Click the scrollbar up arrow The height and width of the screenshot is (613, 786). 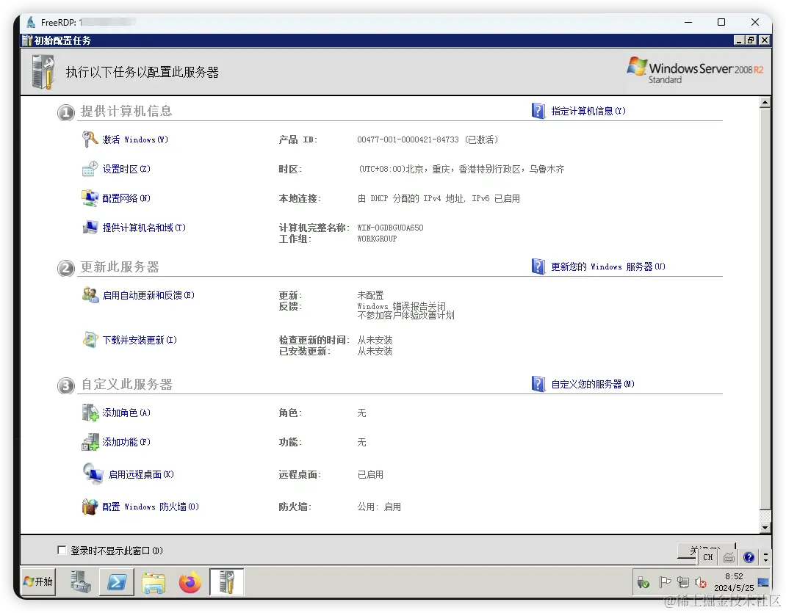(765, 102)
